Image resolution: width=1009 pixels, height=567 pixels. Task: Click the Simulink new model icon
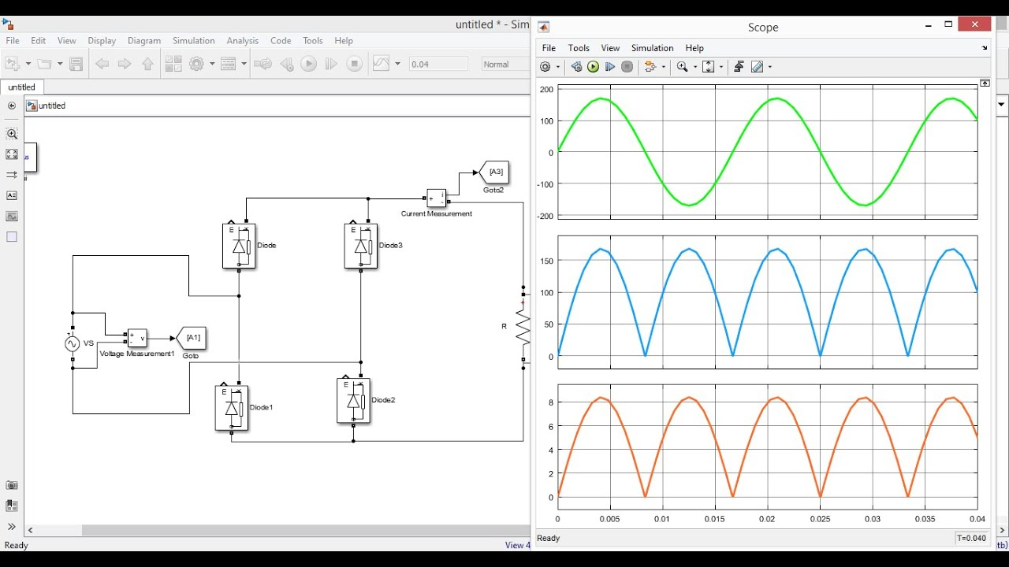click(x=13, y=64)
